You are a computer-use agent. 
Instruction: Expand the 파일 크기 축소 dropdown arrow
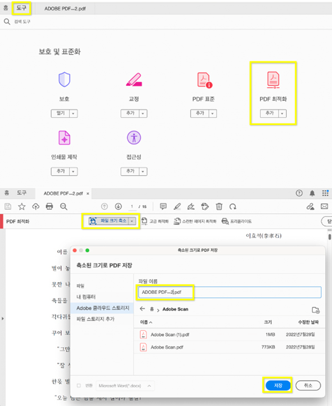click(132, 221)
